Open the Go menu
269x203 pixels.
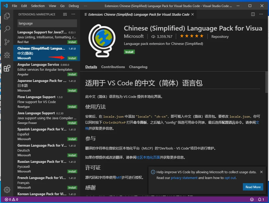click(62, 6)
